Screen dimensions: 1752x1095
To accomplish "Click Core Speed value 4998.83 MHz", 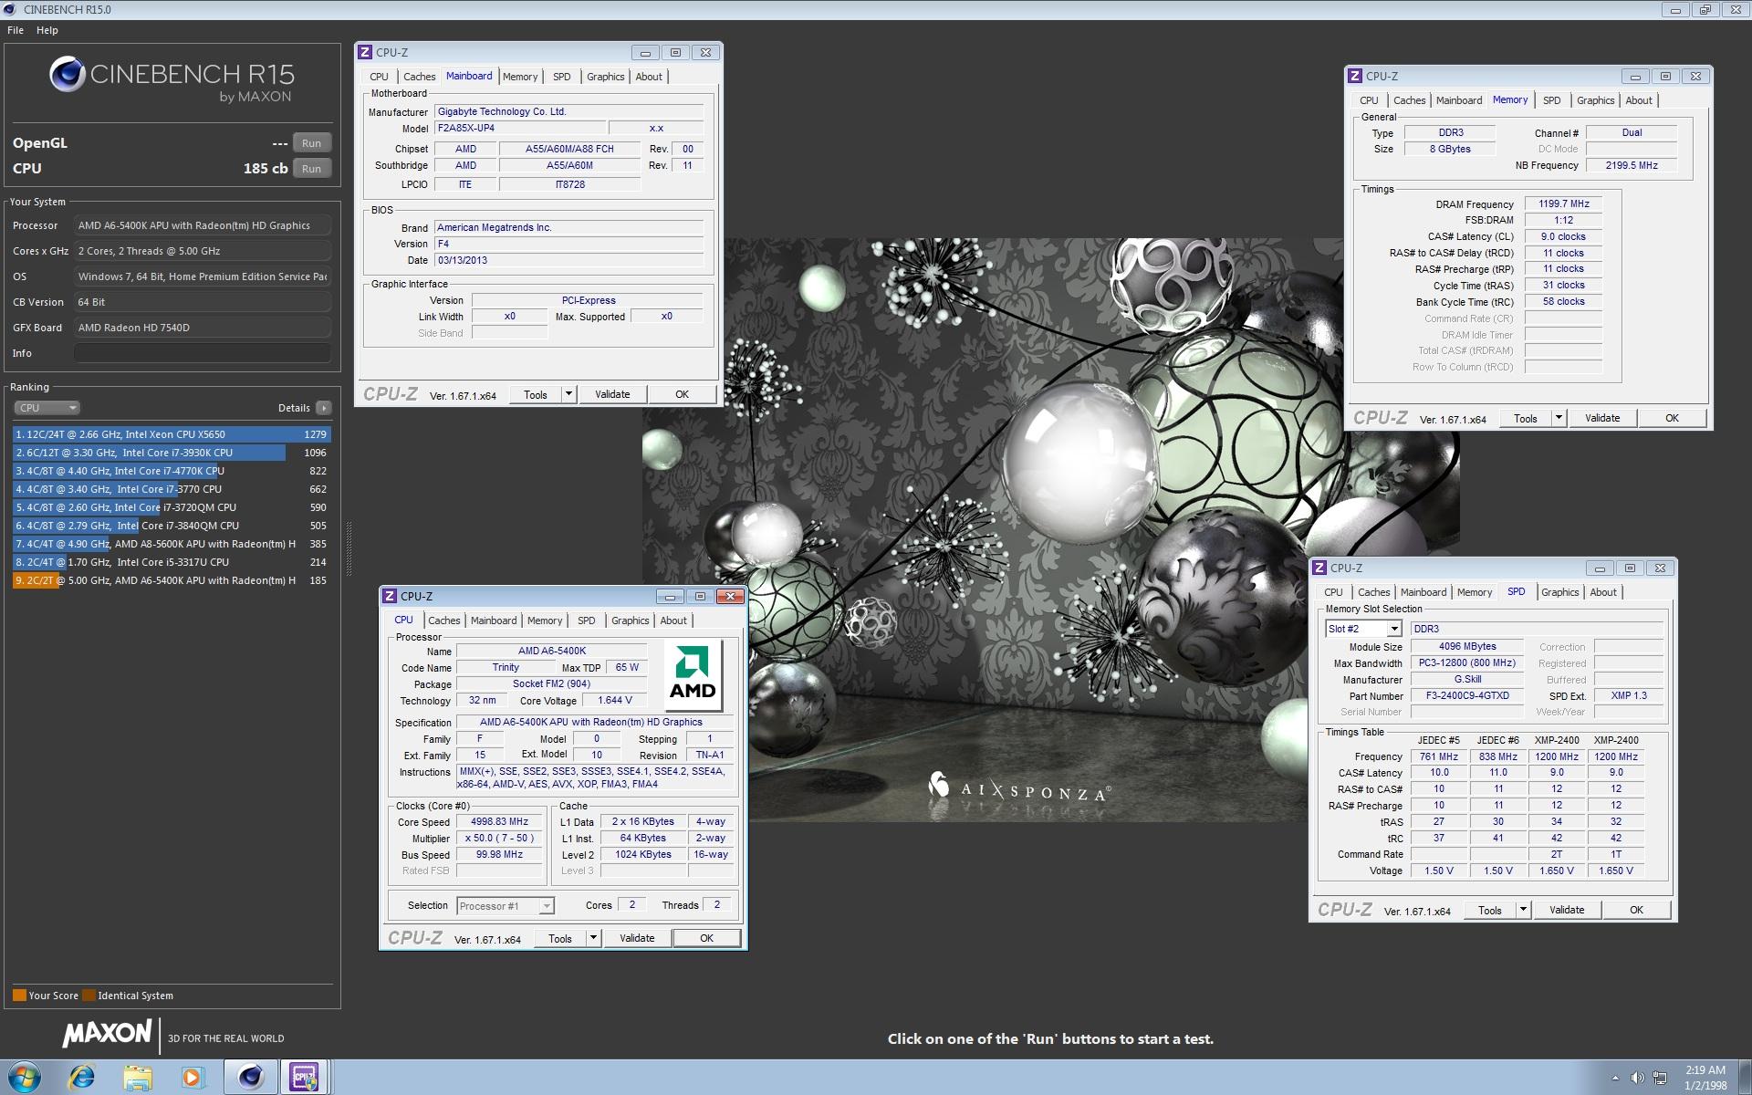I will pyautogui.click(x=499, y=822).
